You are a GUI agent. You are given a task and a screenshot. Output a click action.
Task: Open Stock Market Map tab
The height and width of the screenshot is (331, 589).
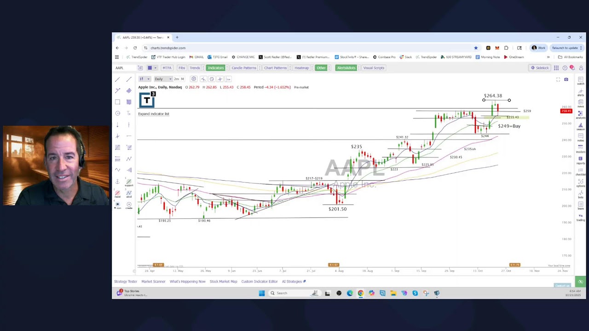point(223,281)
